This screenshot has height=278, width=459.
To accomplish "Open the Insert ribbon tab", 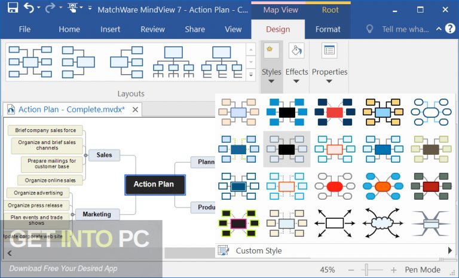I will tap(111, 29).
